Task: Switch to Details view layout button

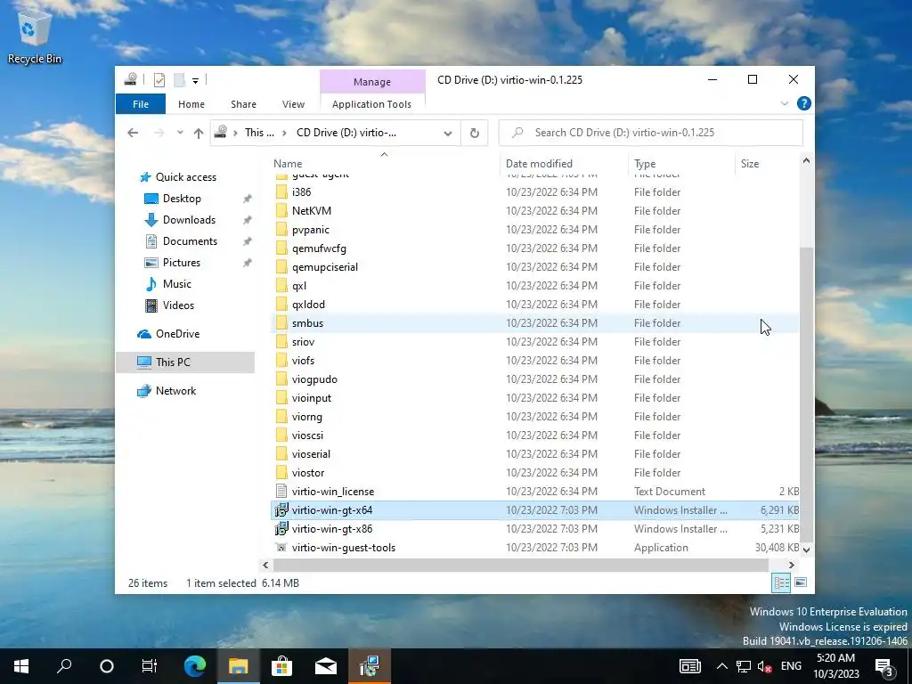Action: tap(781, 582)
